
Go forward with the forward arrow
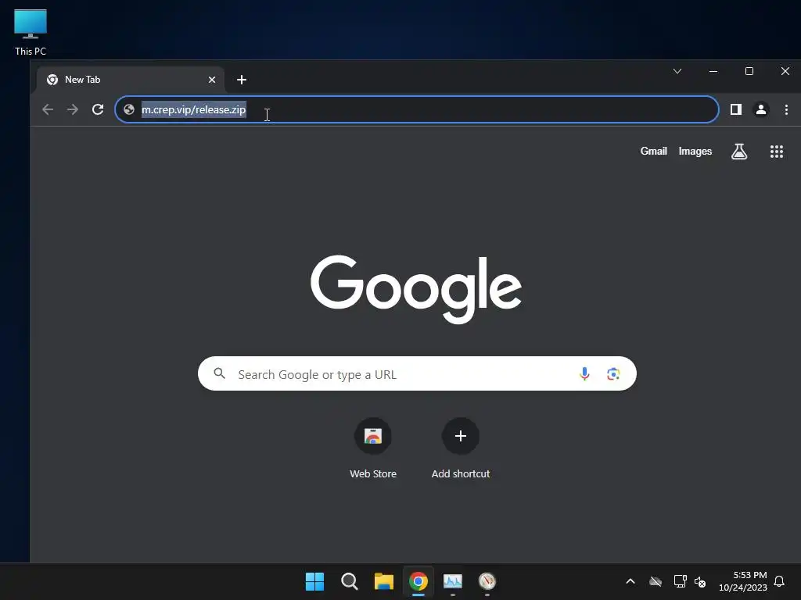coord(73,109)
